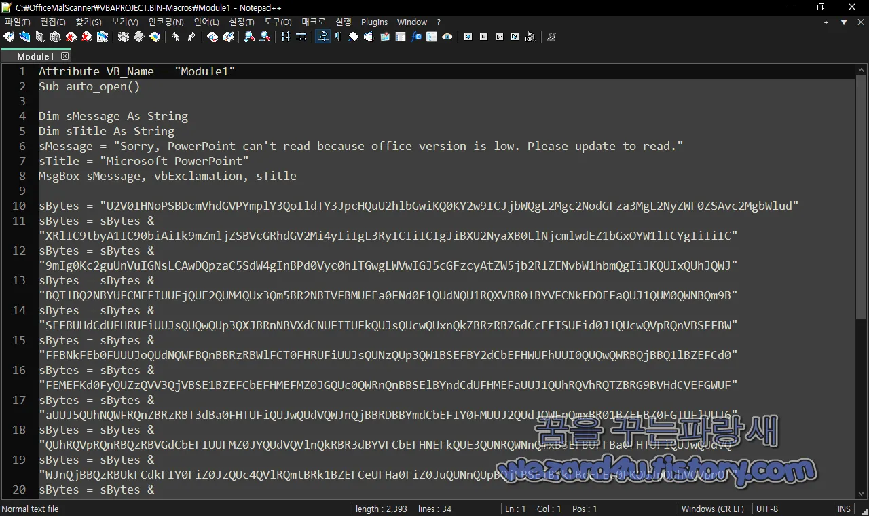Click the Save All toolbar icon

(56, 37)
